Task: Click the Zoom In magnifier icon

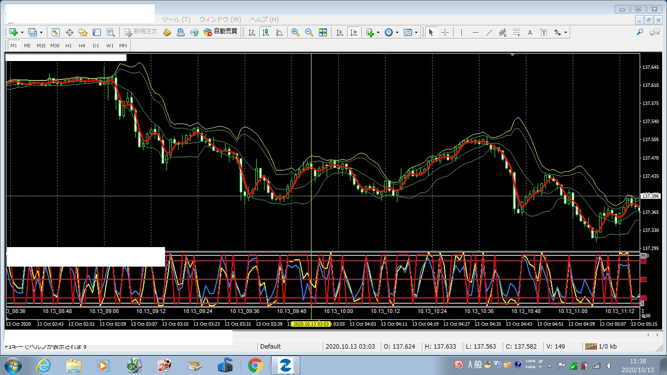Action: [295, 32]
